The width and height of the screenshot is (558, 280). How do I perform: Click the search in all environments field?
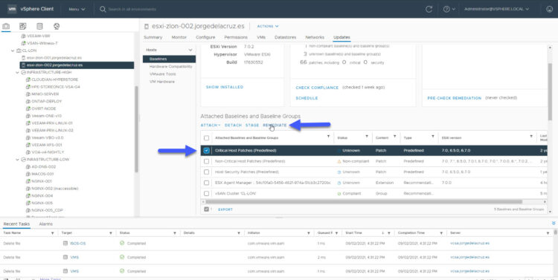click(x=132, y=9)
